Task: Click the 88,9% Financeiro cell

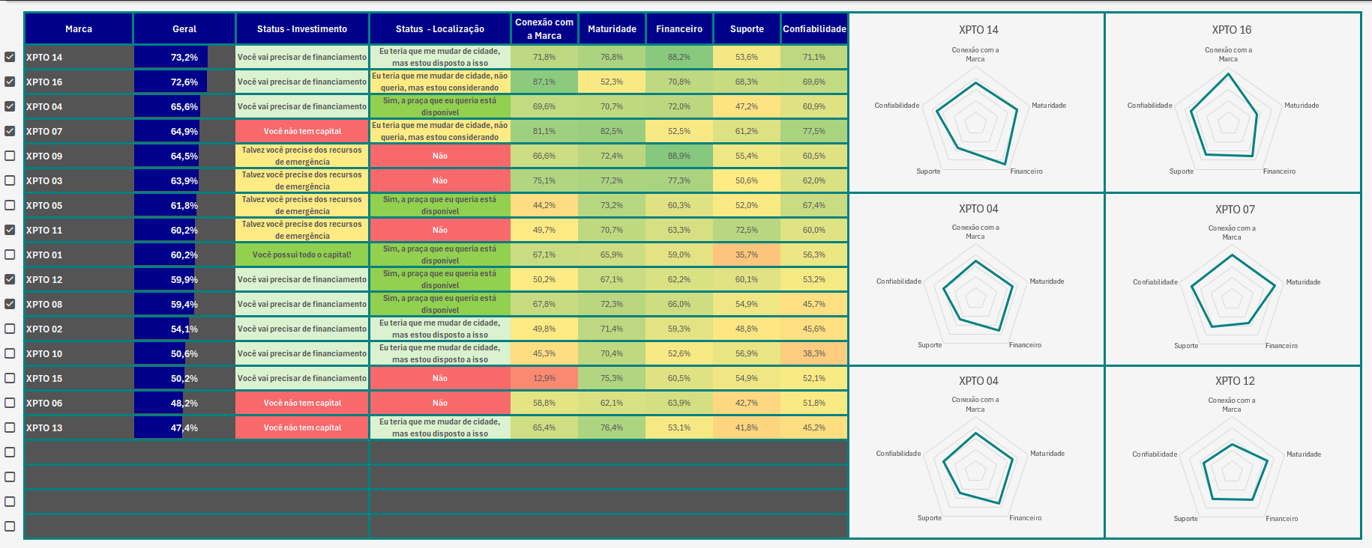Action: pyautogui.click(x=679, y=156)
